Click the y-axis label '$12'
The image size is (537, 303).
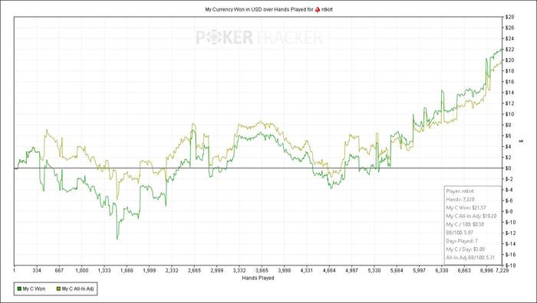point(509,103)
